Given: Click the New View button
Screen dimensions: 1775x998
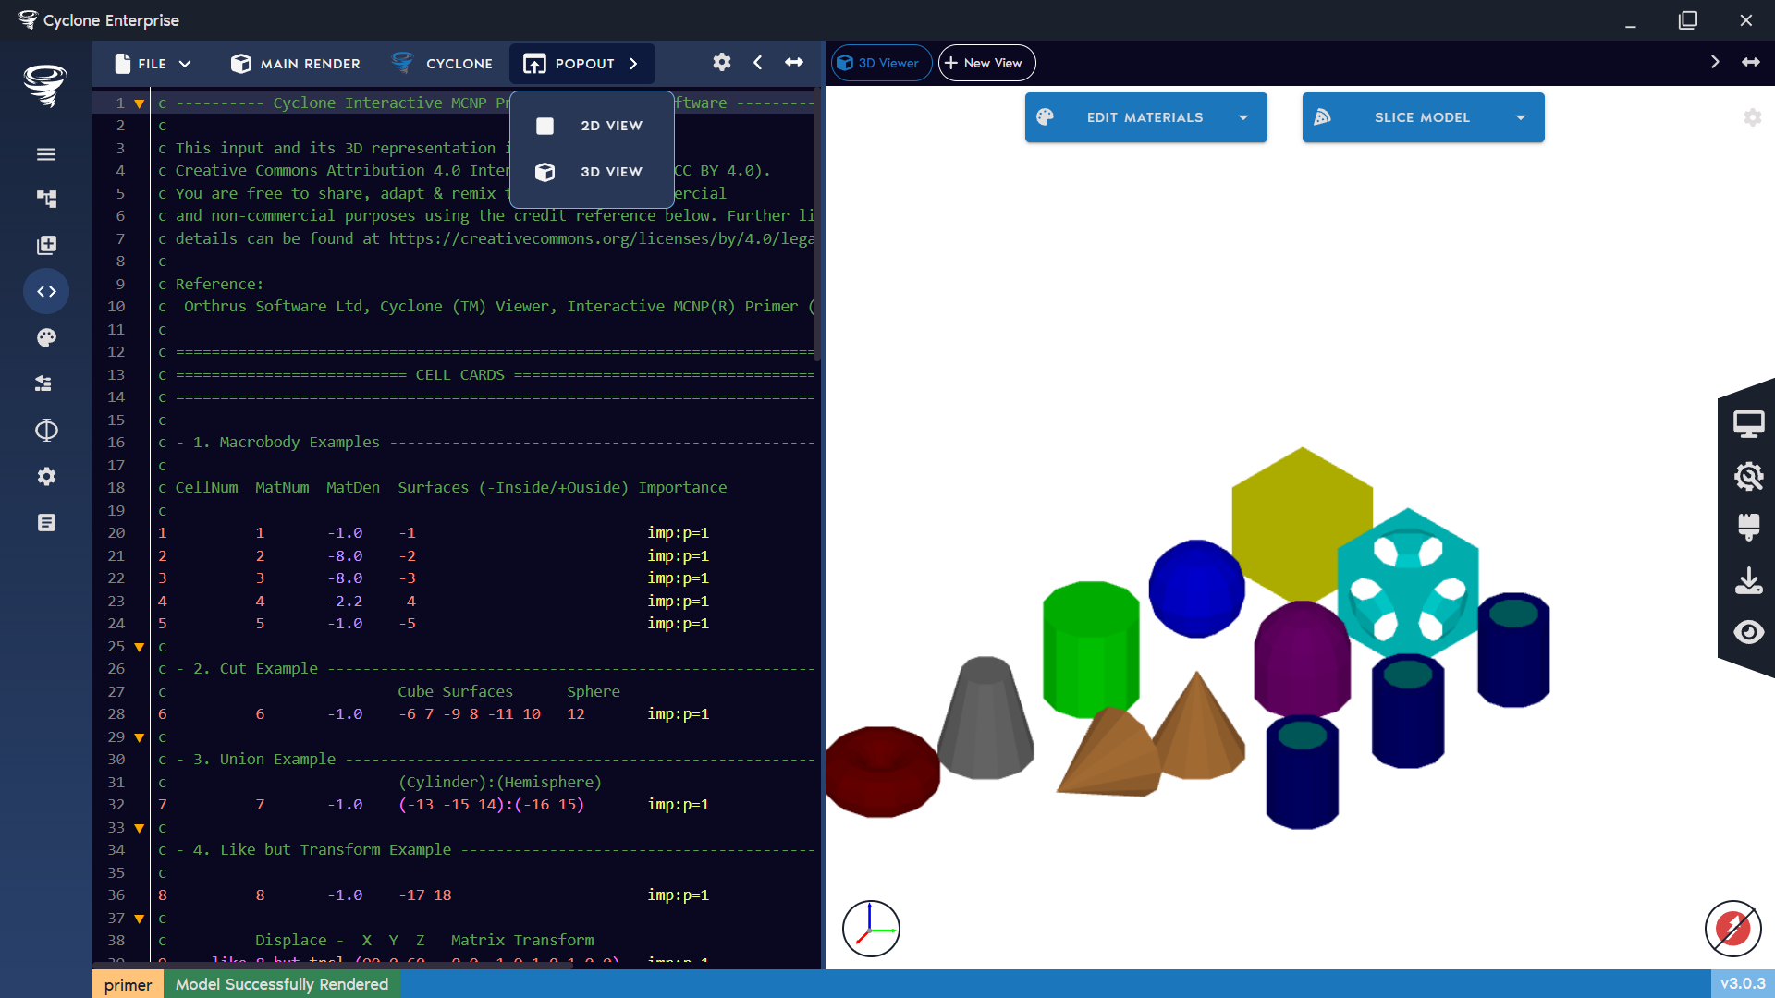Looking at the screenshot, I should pos(985,63).
